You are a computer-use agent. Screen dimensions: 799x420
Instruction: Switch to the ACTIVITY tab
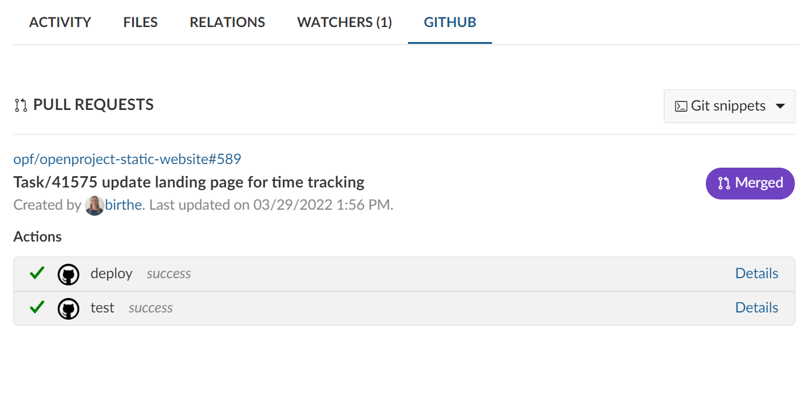click(x=60, y=22)
